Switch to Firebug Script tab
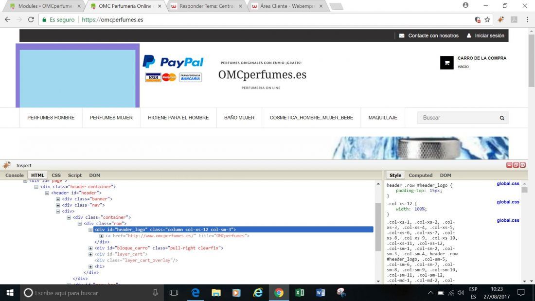Screen dimensions: 535x301 click(x=75, y=175)
